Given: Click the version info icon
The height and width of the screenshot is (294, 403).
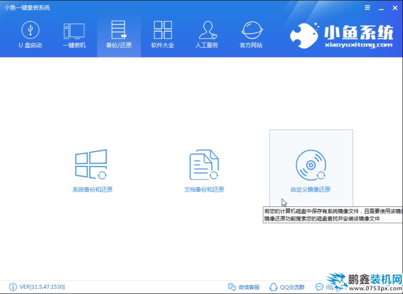Looking at the screenshot, I should pos(13,287).
